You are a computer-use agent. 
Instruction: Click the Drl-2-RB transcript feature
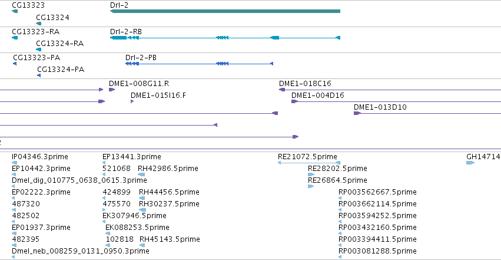click(225, 38)
